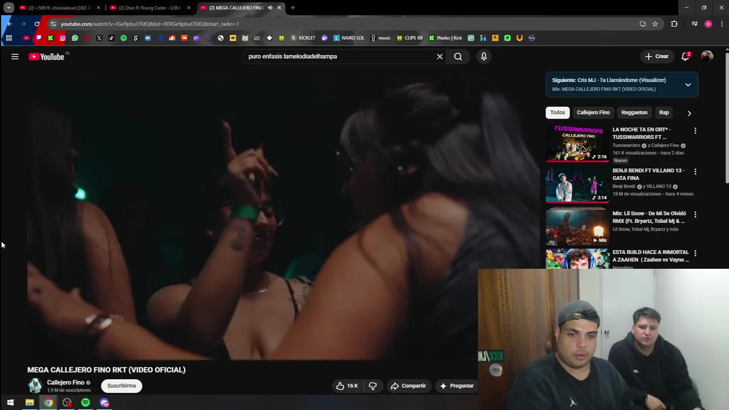Like the video with thumbs up
729x410 pixels.
coord(347,386)
